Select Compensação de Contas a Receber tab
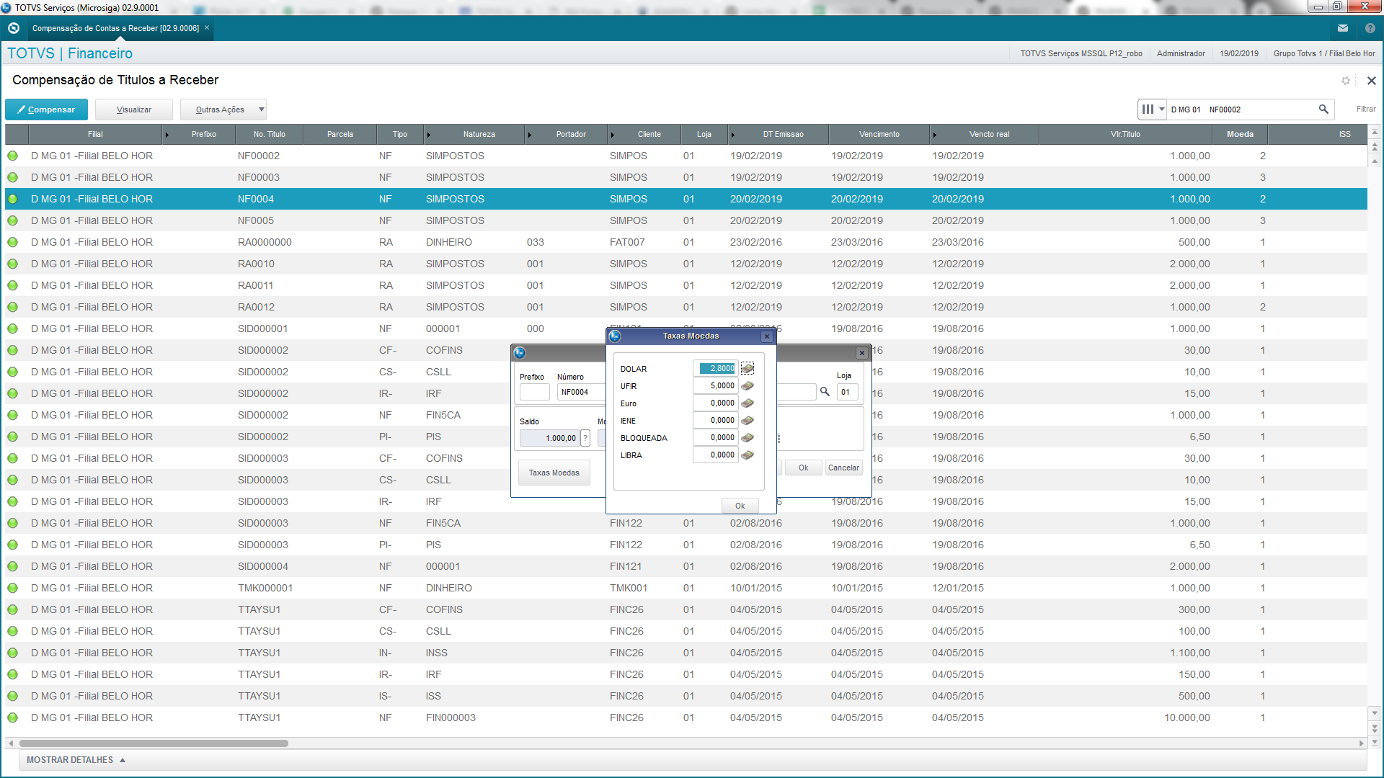1384x778 pixels. pos(115,28)
